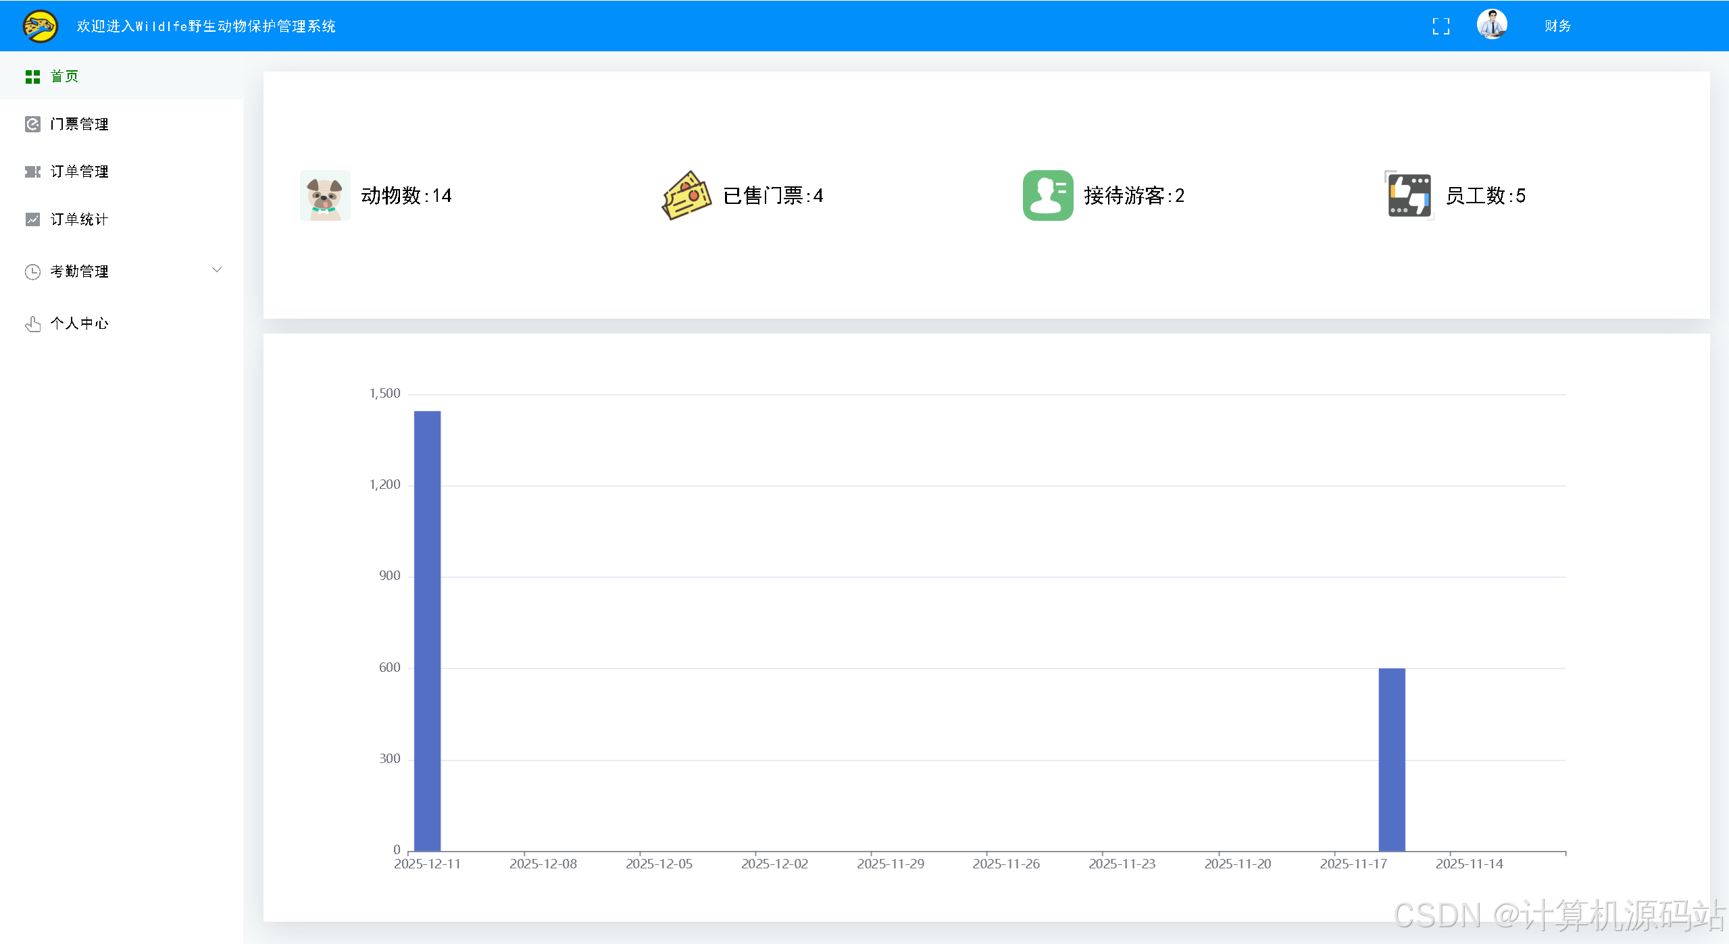
Task: Click the 2025-12-08 axis label
Action: click(x=543, y=864)
